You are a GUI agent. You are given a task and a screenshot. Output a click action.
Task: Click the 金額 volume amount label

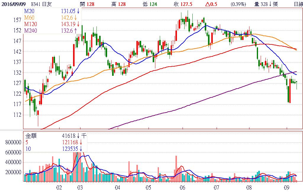(31, 136)
